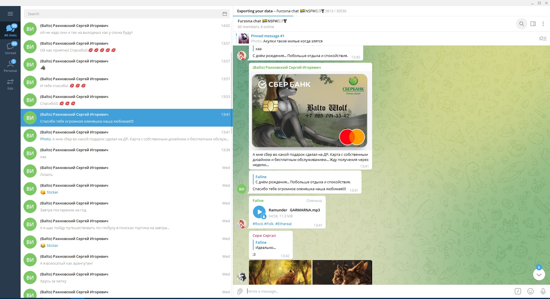Open the horse emoji message result at 13:57
Viewport: 550px width, 299px height.
point(127,64)
